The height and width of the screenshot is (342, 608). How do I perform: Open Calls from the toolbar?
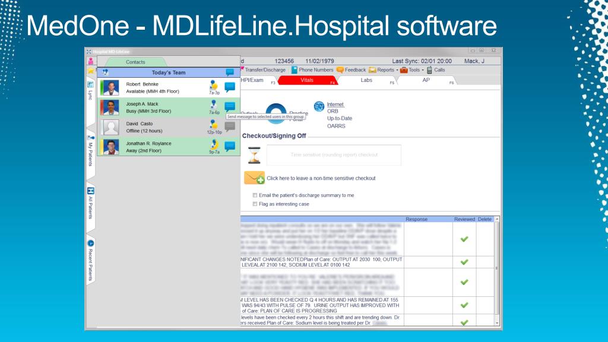click(436, 70)
